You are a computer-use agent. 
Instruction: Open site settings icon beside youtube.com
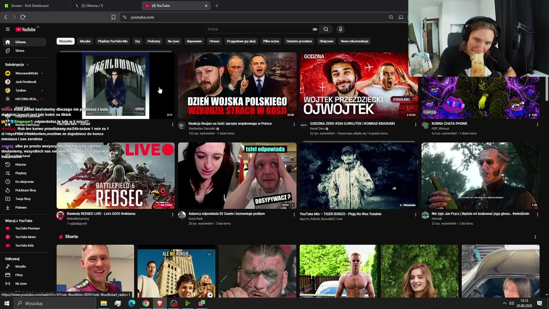124,17
